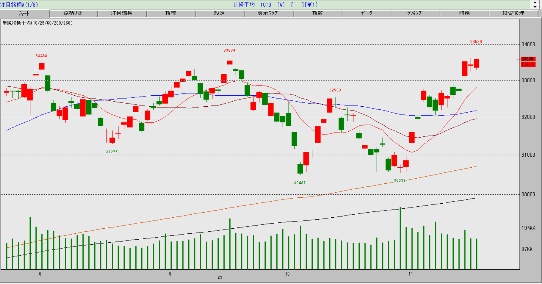Click the [A] marker in the title bar
Screen dimensions: 542x284
coord(281,5)
